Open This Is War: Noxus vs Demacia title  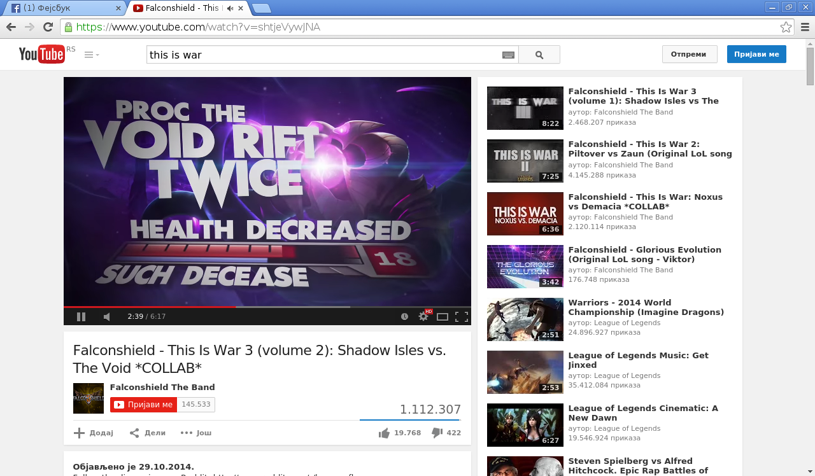click(x=646, y=202)
